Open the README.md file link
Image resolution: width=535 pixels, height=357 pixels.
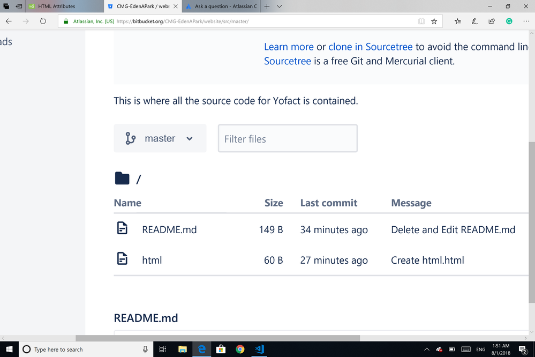(x=169, y=229)
